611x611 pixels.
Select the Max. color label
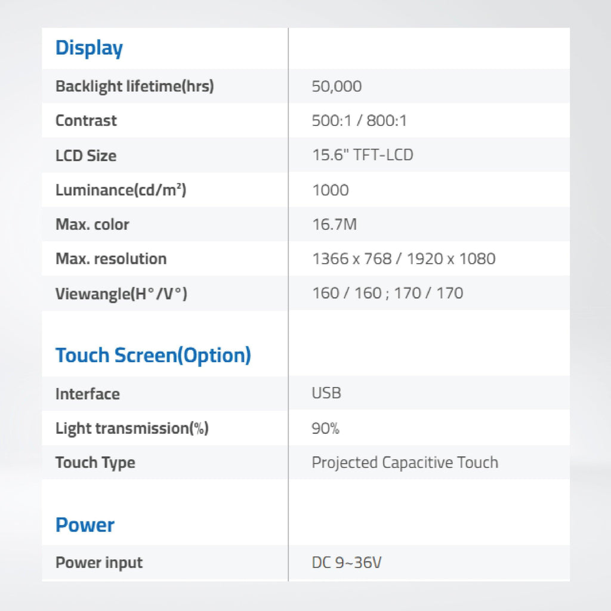[92, 224]
